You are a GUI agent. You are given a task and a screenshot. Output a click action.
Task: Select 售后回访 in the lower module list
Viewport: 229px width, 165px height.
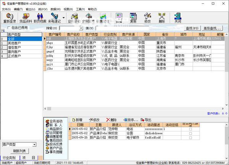[54, 140]
